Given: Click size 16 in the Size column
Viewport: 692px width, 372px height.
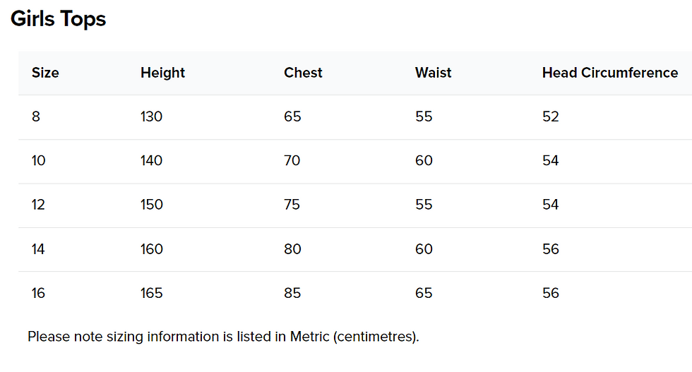Looking at the screenshot, I should click(x=38, y=293).
